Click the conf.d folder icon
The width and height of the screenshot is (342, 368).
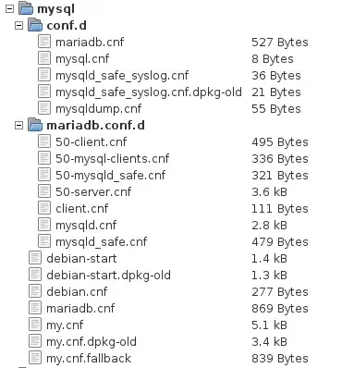[x=35, y=25]
